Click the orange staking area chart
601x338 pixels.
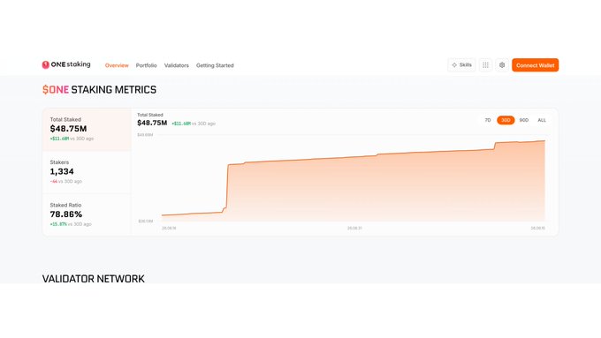coord(353,180)
